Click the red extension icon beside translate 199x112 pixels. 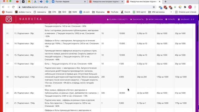click(165, 7)
